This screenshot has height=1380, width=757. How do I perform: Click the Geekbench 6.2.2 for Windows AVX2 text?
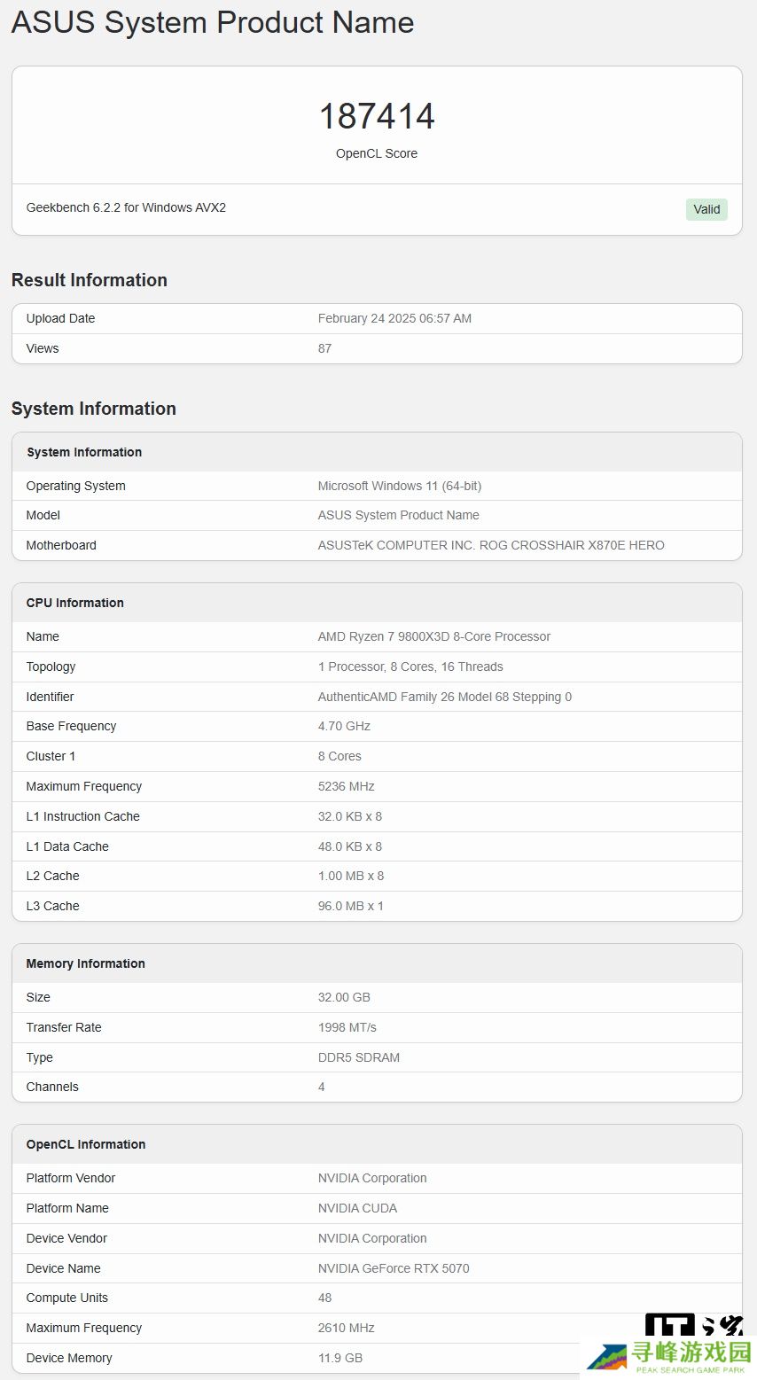pyautogui.click(x=126, y=207)
